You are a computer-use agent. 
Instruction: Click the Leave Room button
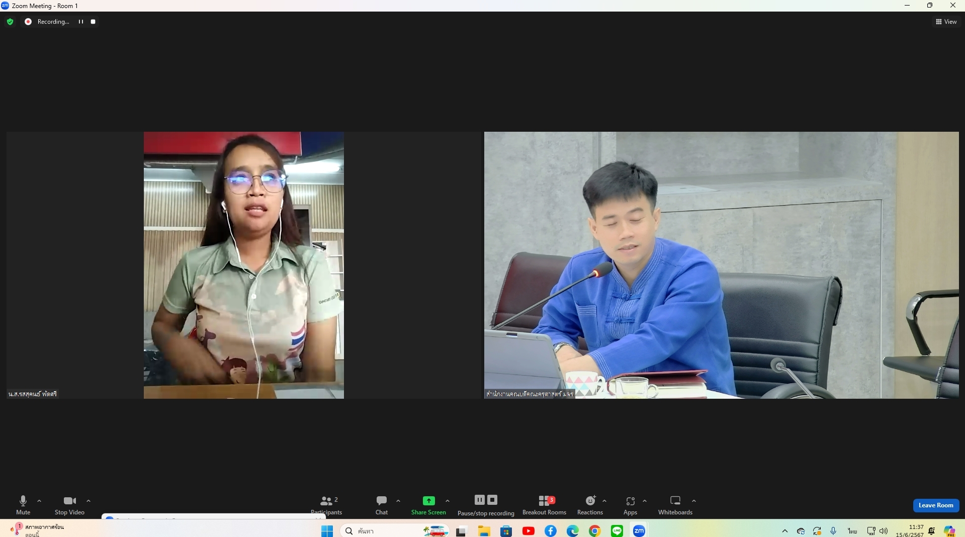click(936, 505)
